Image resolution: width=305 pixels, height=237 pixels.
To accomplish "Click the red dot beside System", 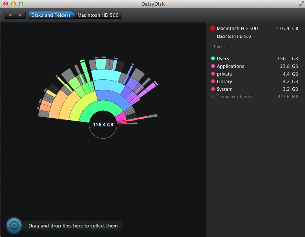I will 213,89.
